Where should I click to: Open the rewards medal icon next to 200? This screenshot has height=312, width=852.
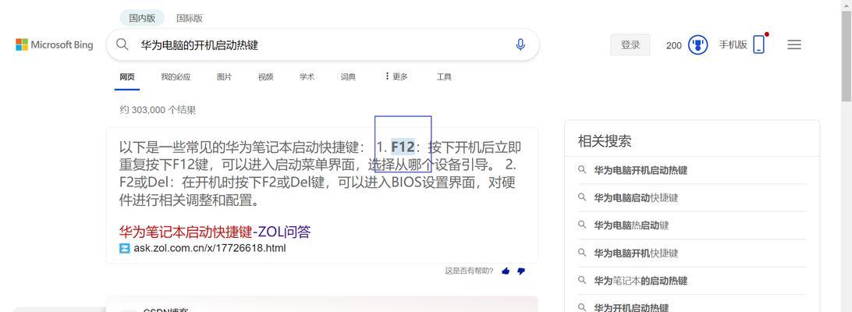[x=698, y=45]
